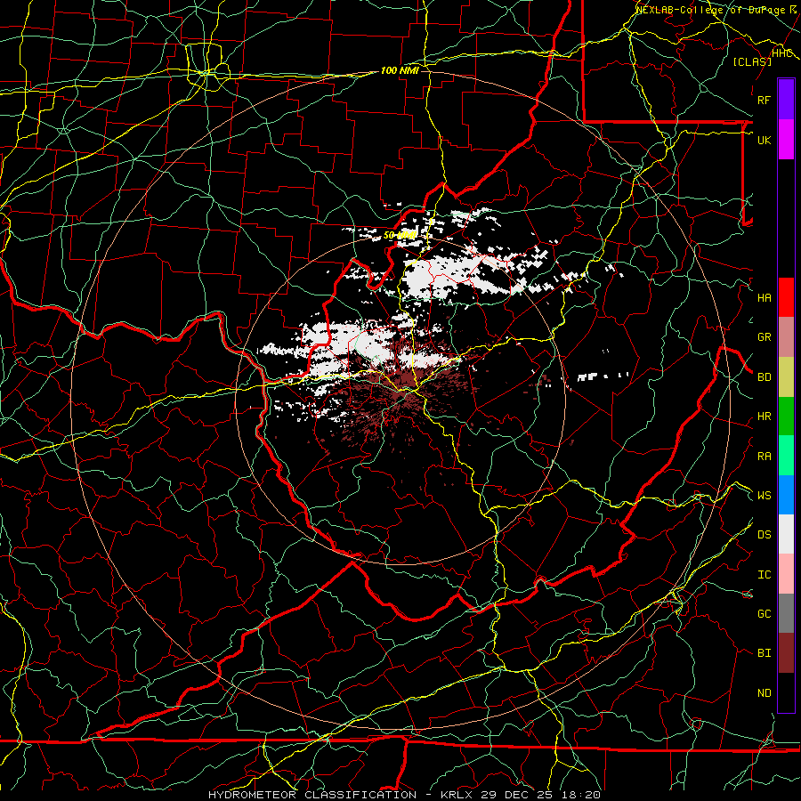Click the gray GC color swatch

786,613
